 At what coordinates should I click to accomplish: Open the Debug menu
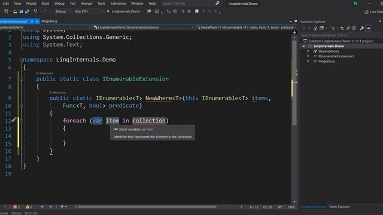pyautogui.click(x=59, y=4)
